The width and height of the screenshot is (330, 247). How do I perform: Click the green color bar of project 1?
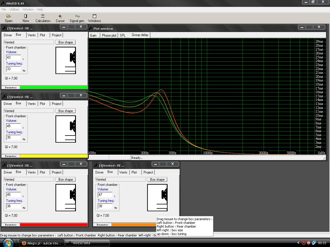pyautogui.click(x=54, y=87)
